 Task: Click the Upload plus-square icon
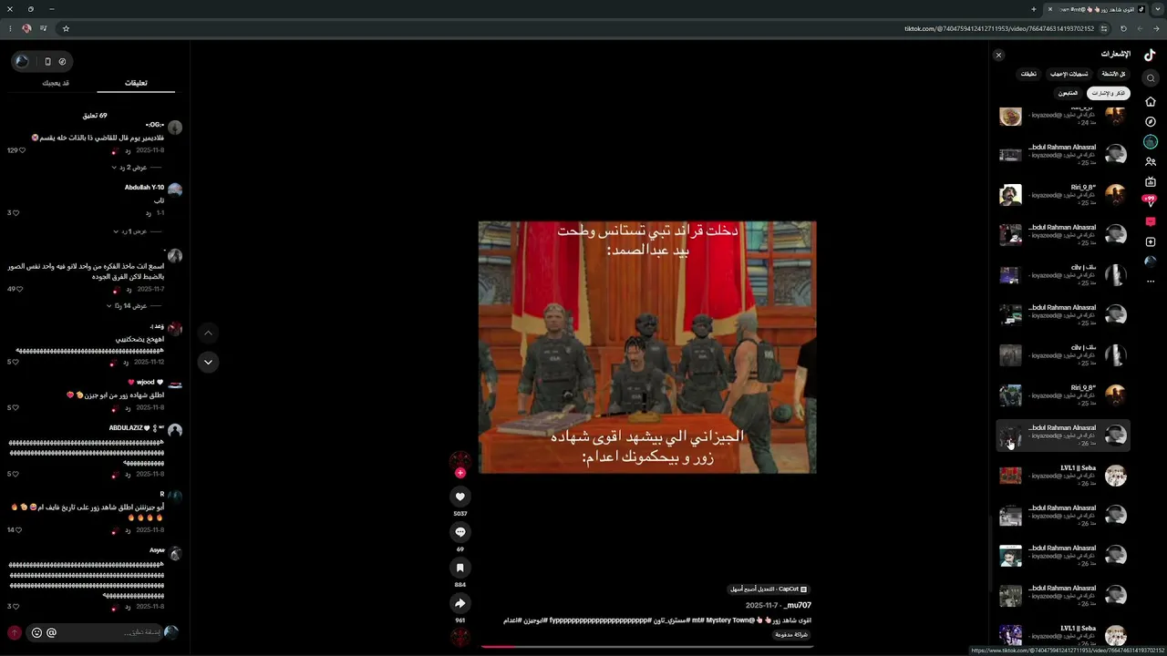pyautogui.click(x=1151, y=241)
